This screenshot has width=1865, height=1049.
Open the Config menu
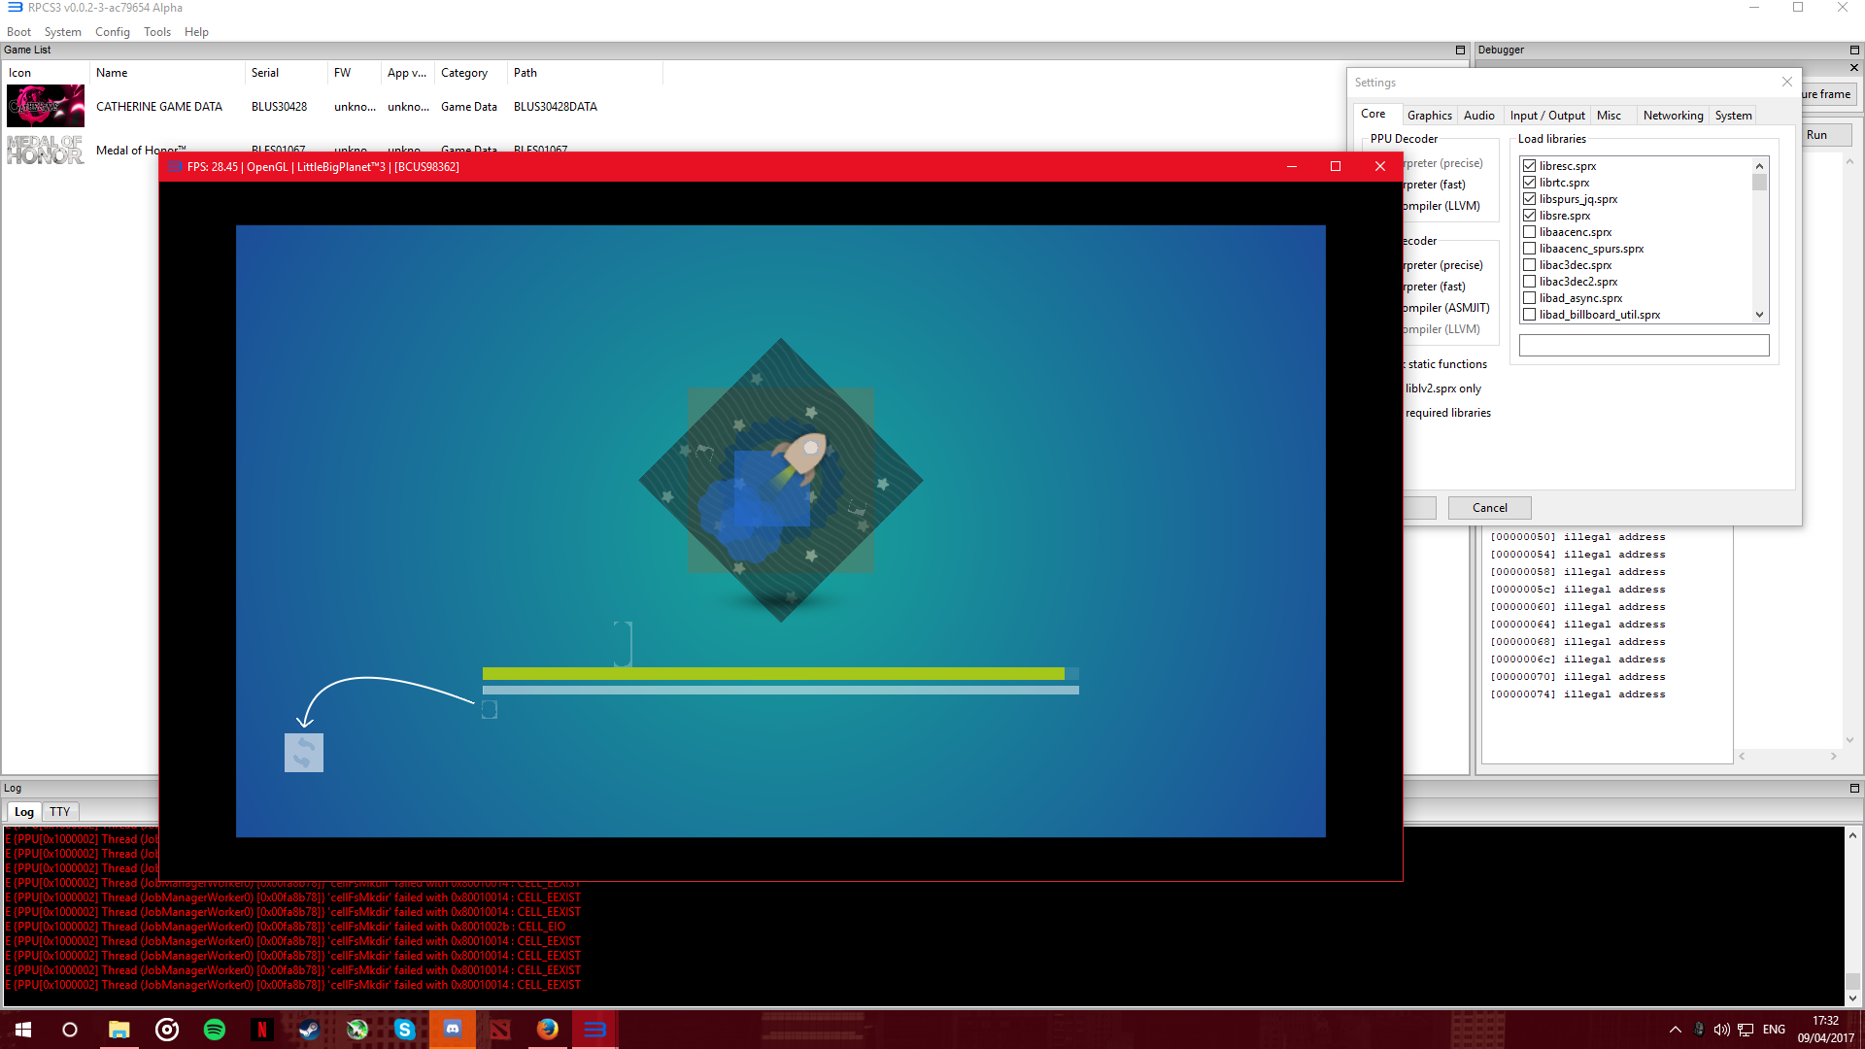pyautogui.click(x=112, y=32)
